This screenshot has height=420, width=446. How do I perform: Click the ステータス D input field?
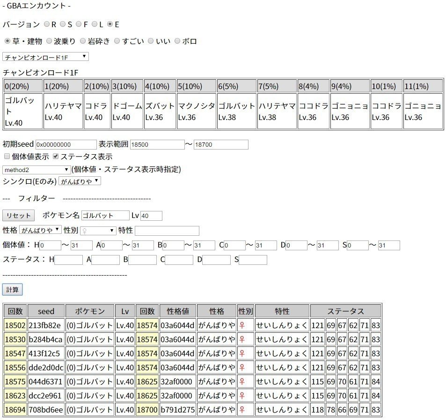point(217,260)
